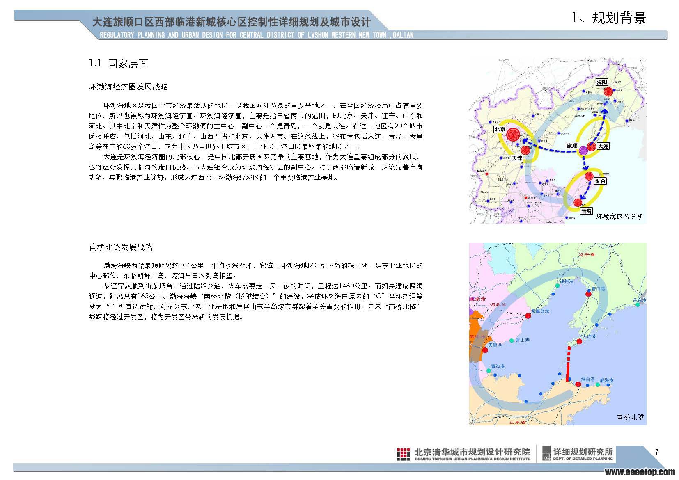Screen dimensions: 679x480
Task: Click the grey building logo beside 详细规划研究所
Action: point(546,453)
